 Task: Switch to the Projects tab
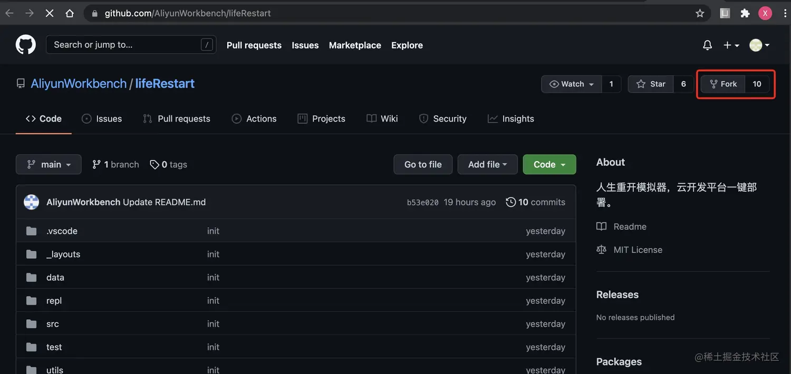tap(322, 119)
